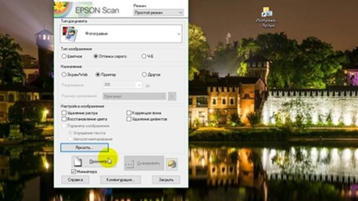Select the Цветное image type radio
Viewport: 358px width, 201px height.
[64, 56]
